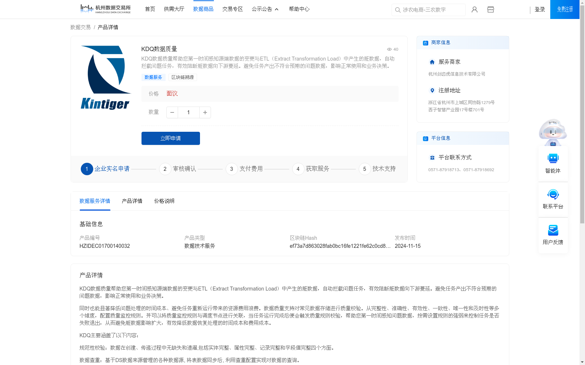Open the store icon in header
The height and width of the screenshot is (365, 585).
(x=491, y=9)
